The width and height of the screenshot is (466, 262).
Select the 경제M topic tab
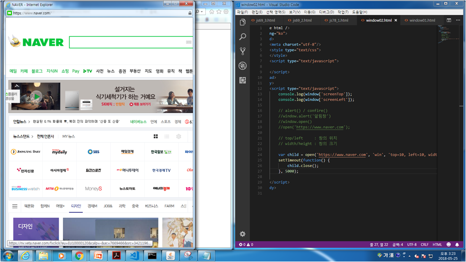point(92,206)
